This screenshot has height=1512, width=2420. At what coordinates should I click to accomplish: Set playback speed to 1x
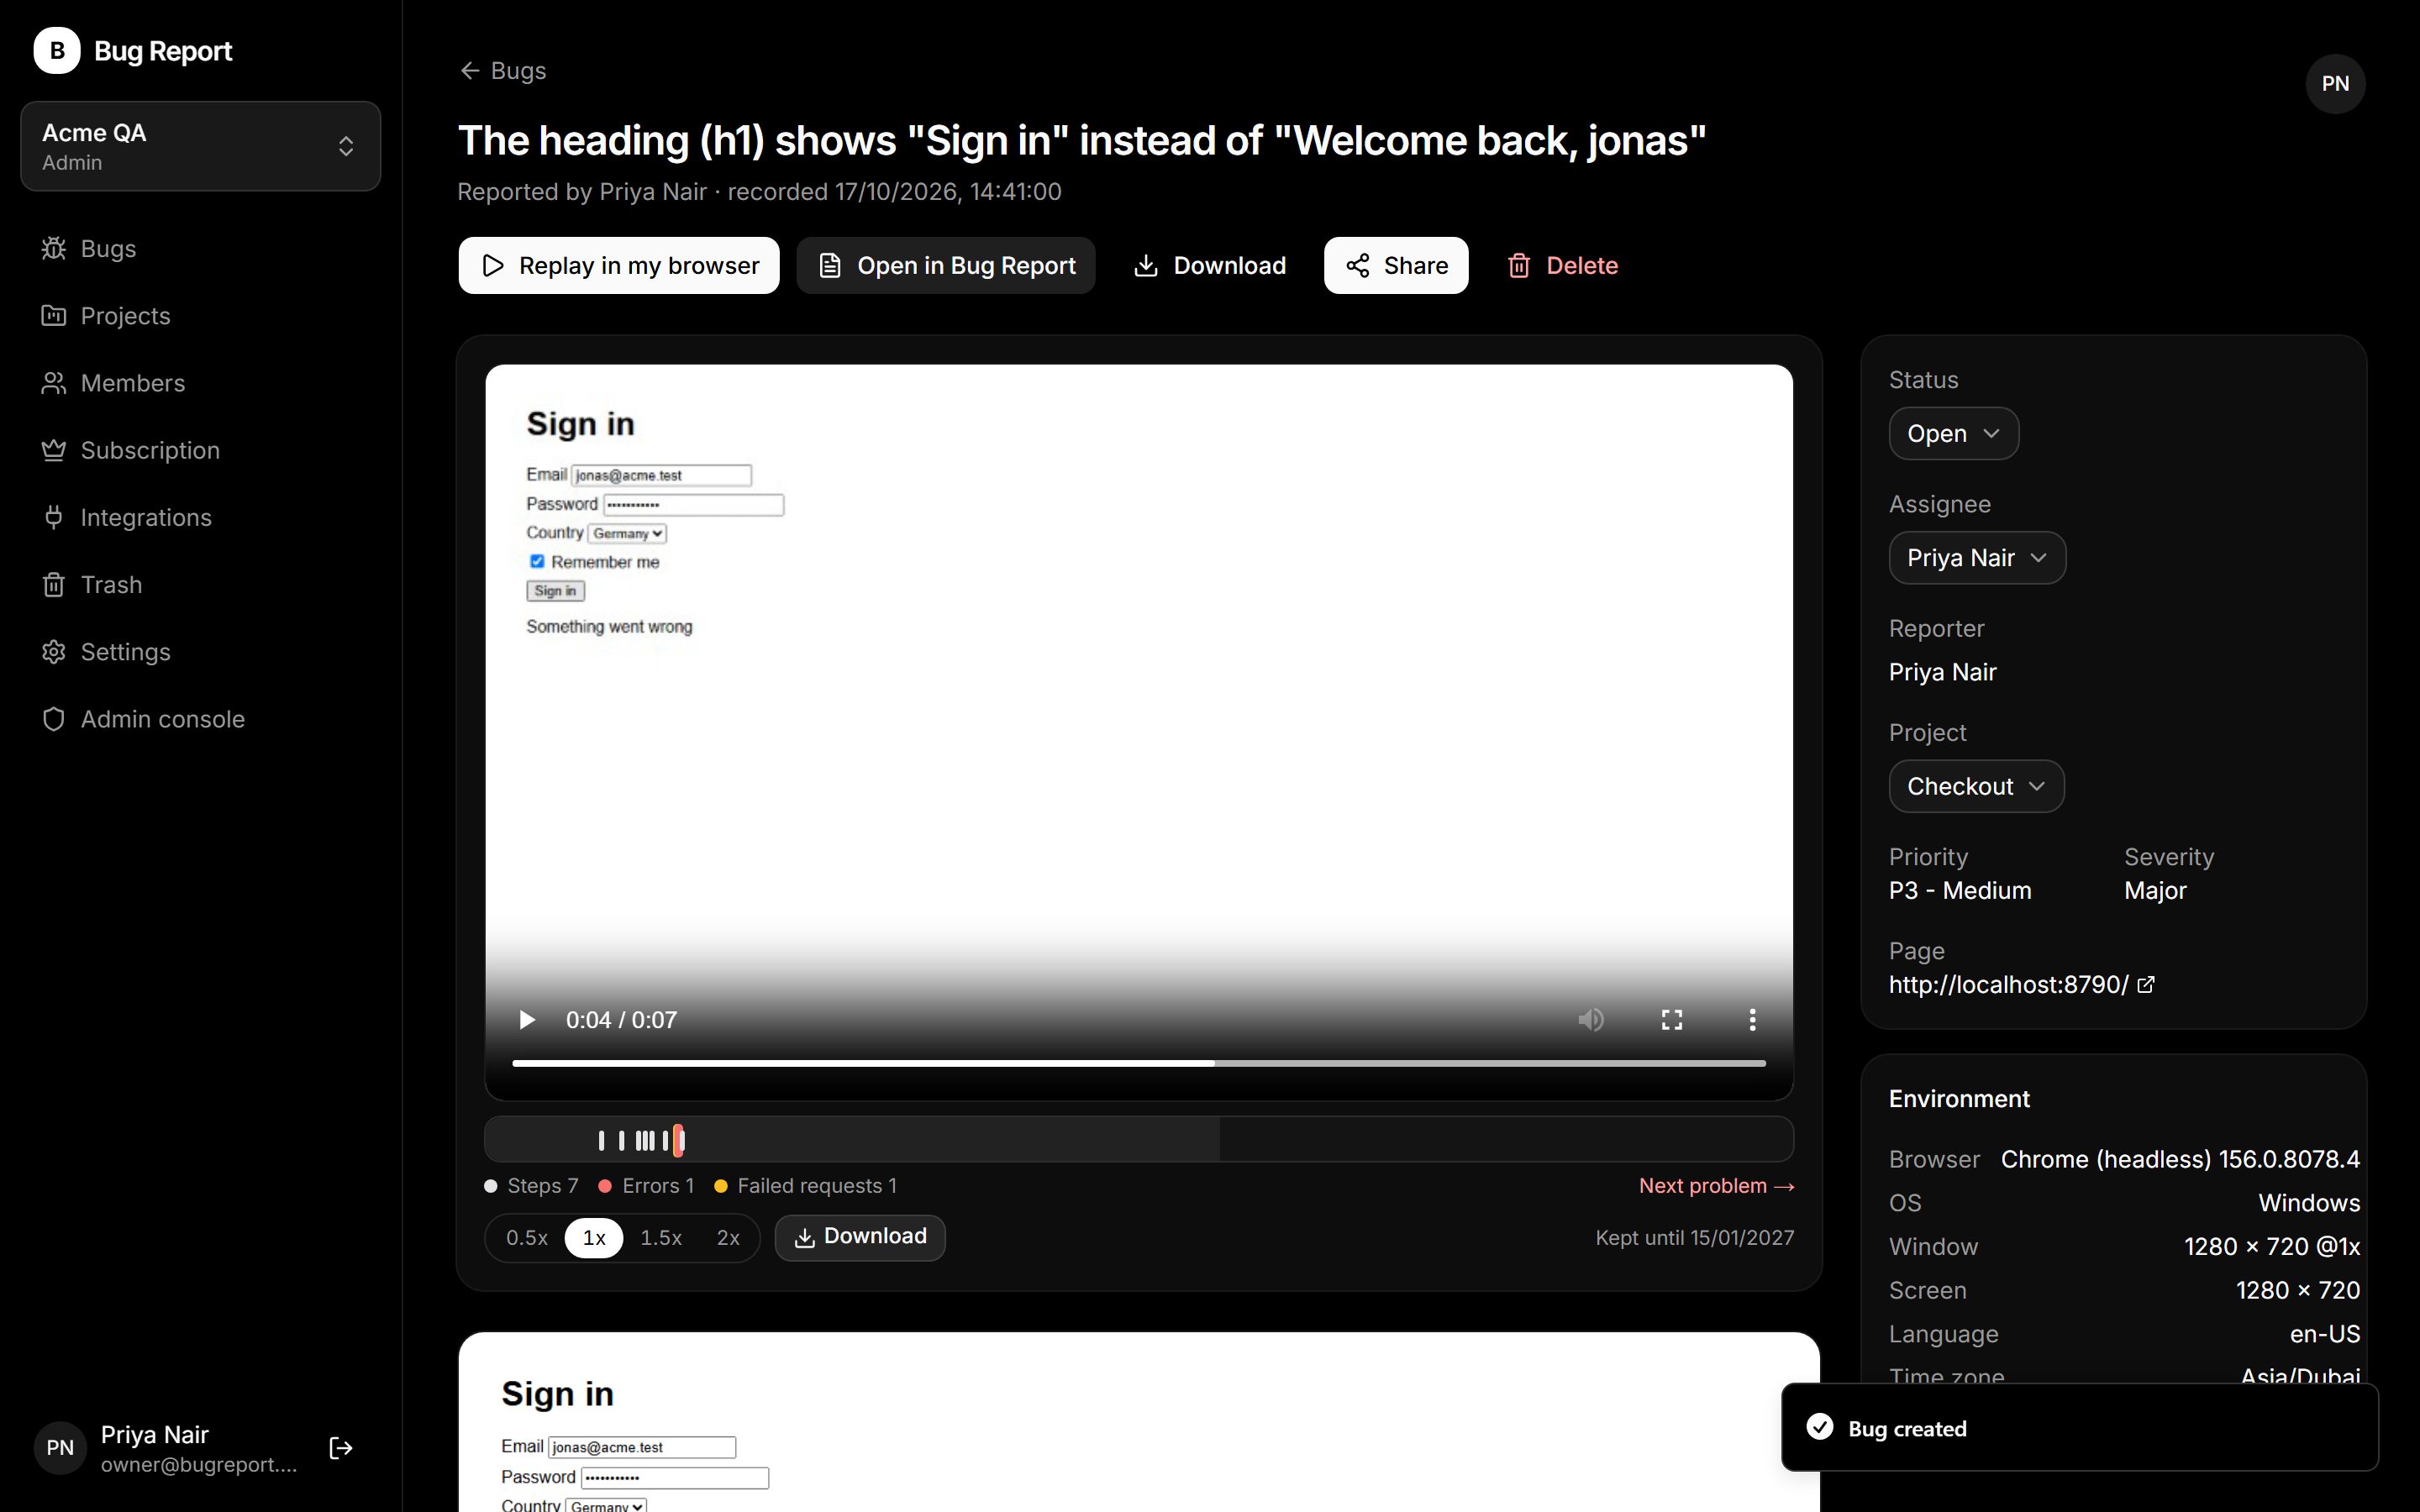594,1238
